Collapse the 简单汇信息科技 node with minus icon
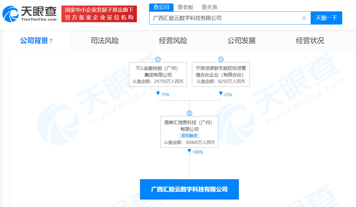 click(x=189, y=113)
